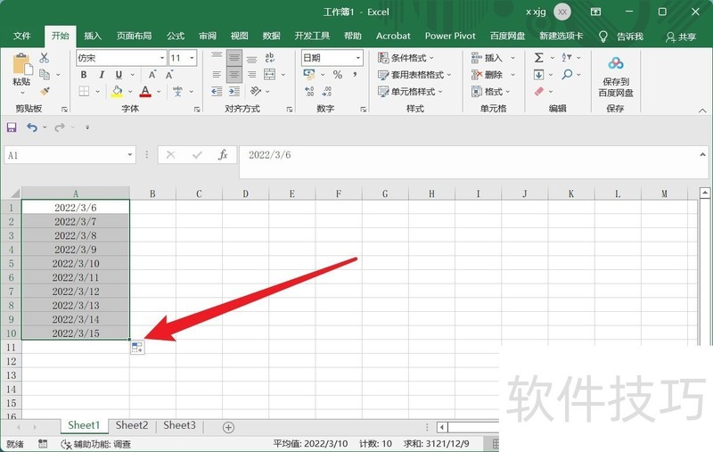The height and width of the screenshot is (452, 713).
Task: Switch to Sheet2 tab
Action: 132,425
